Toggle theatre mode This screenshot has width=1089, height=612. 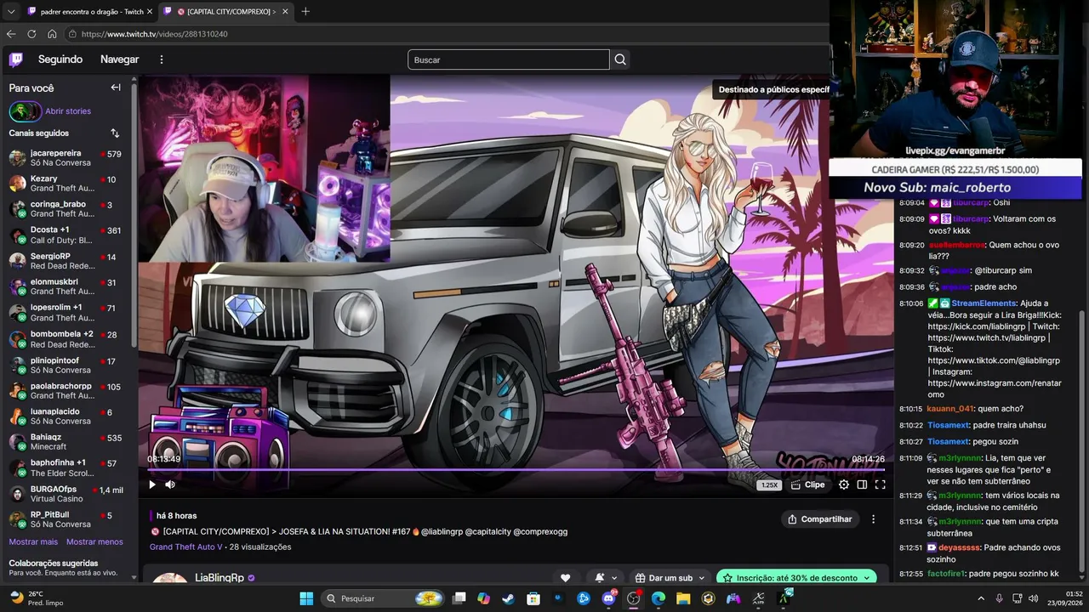pos(862,484)
